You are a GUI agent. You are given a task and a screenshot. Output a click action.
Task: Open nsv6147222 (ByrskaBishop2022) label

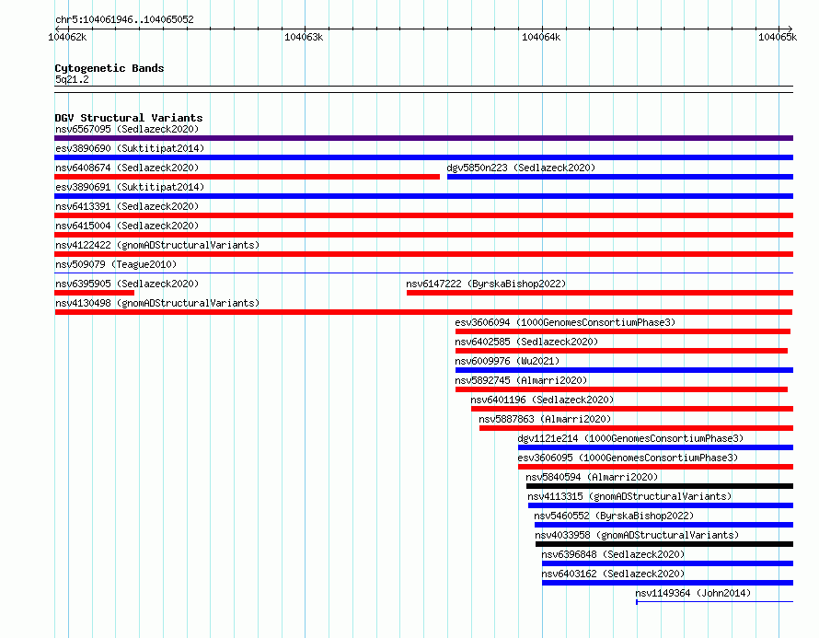486,284
